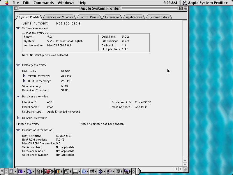The height and width of the screenshot is (175, 233).
Task: Click Disk cache value '8160K'
Action: tap(65, 71)
